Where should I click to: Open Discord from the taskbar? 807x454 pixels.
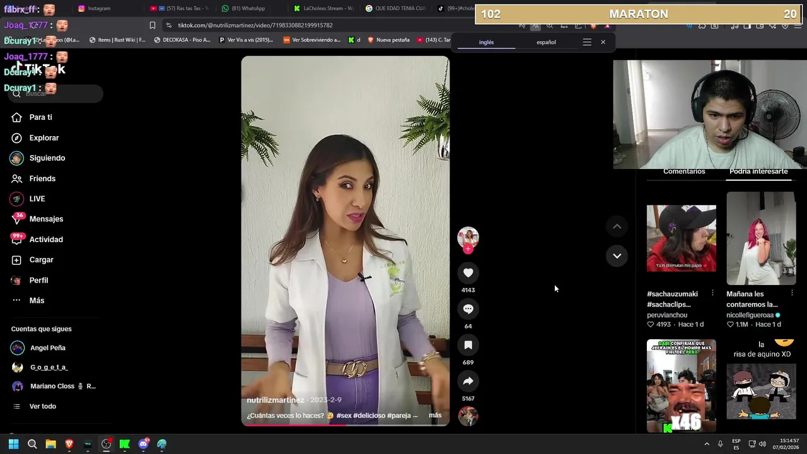tap(143, 444)
